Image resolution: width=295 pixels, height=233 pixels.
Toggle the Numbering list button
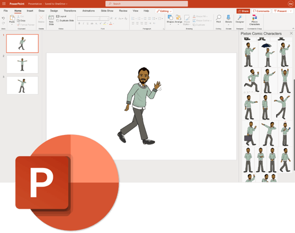[139, 19]
